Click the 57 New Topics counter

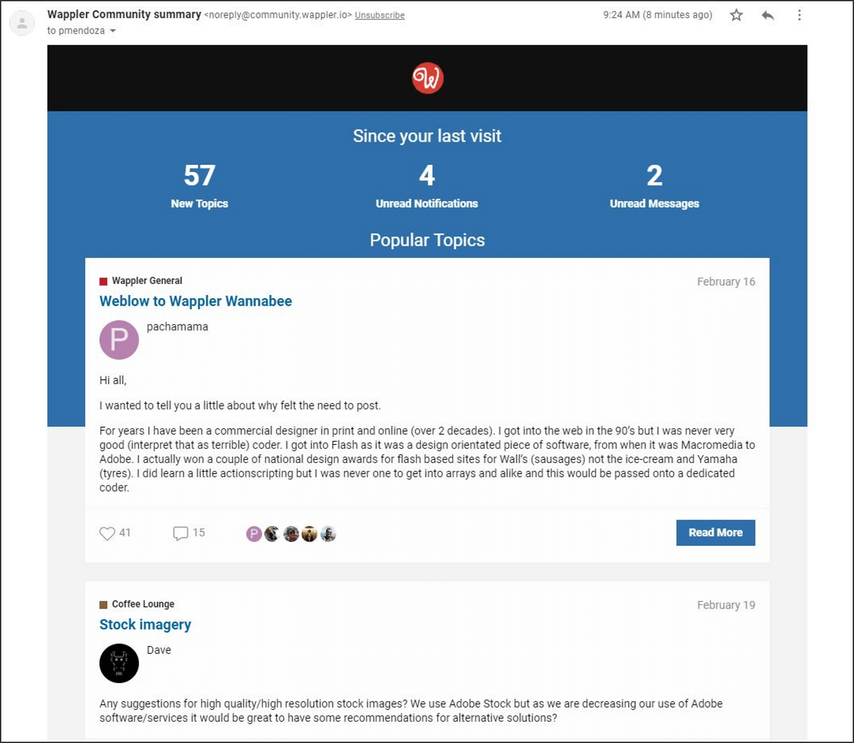[x=199, y=175]
